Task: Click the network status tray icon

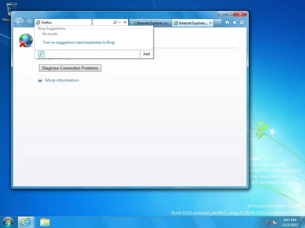Action: click(268, 222)
